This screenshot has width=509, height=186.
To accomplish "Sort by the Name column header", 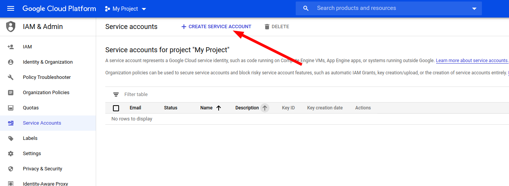I will [x=206, y=108].
